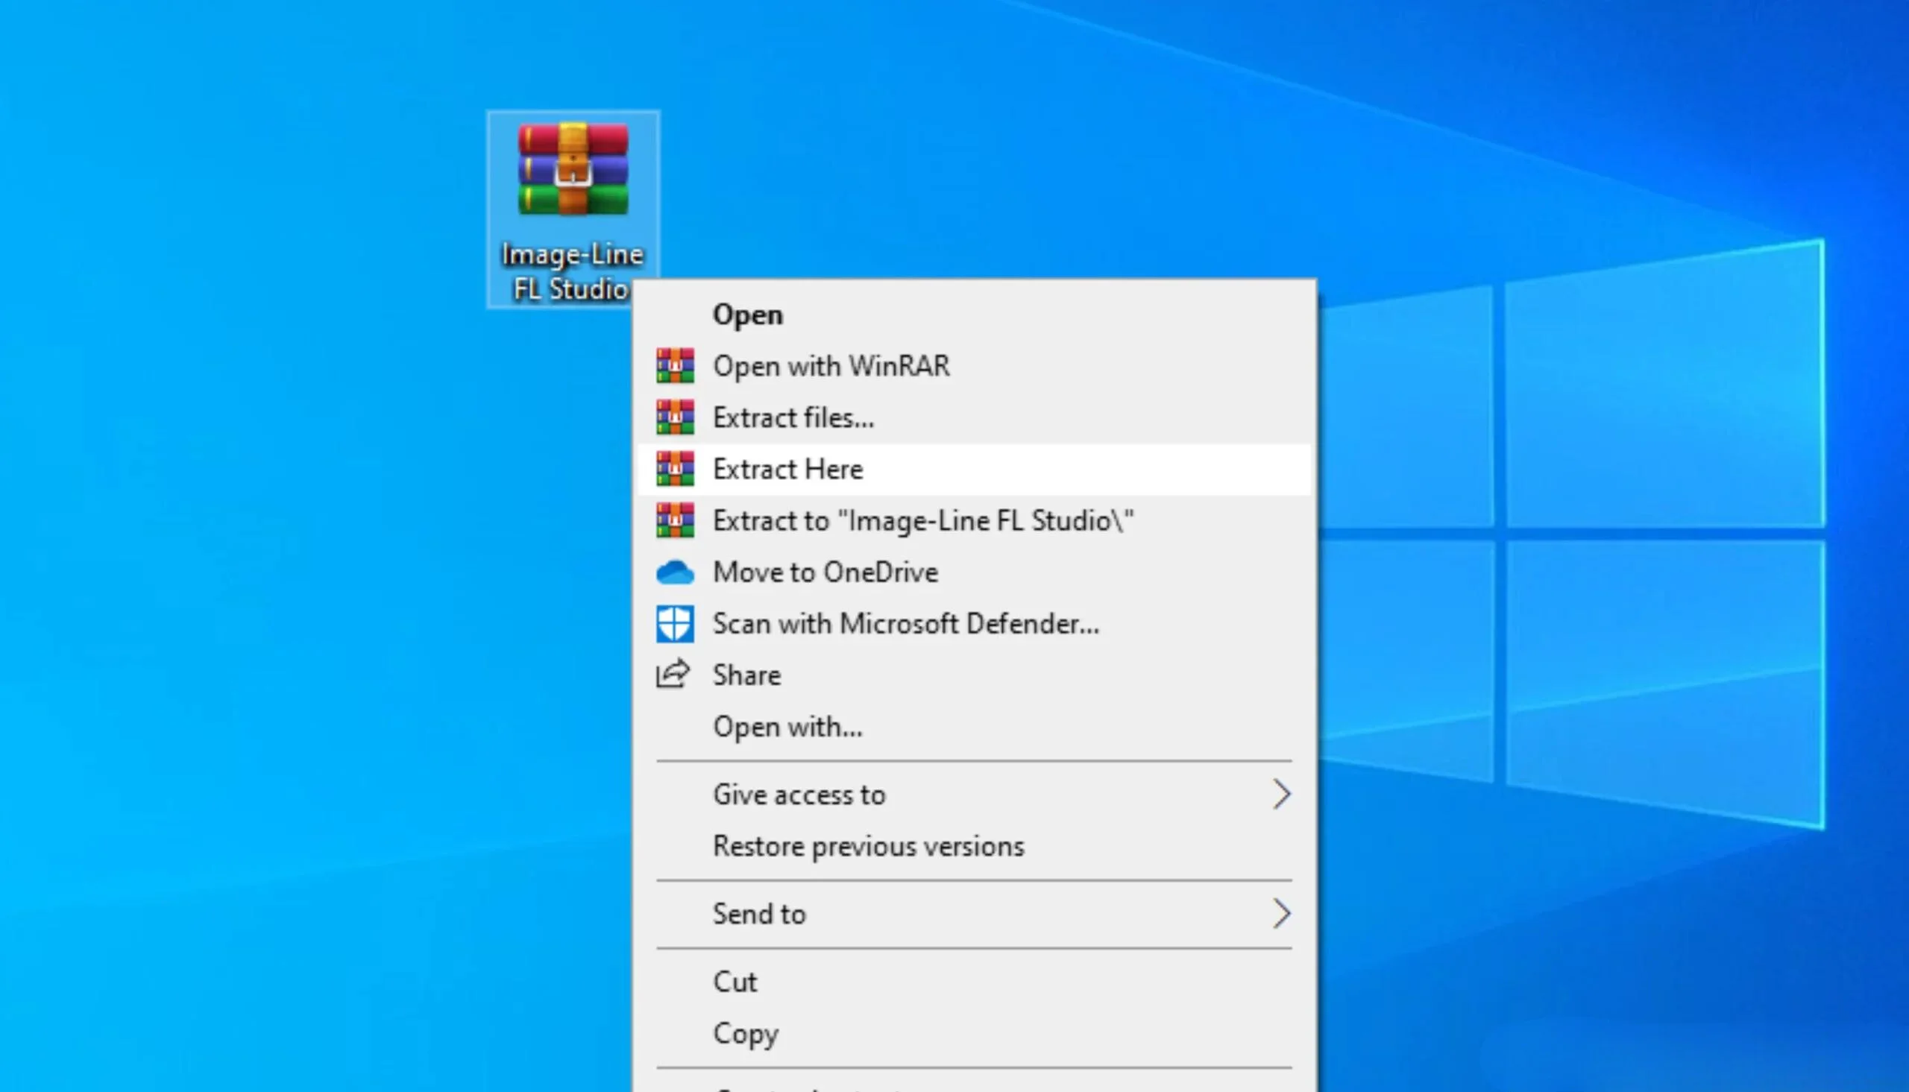Screen dimensions: 1909x1092
Task: Choose Copy from the context menu
Action: tap(974, 1034)
